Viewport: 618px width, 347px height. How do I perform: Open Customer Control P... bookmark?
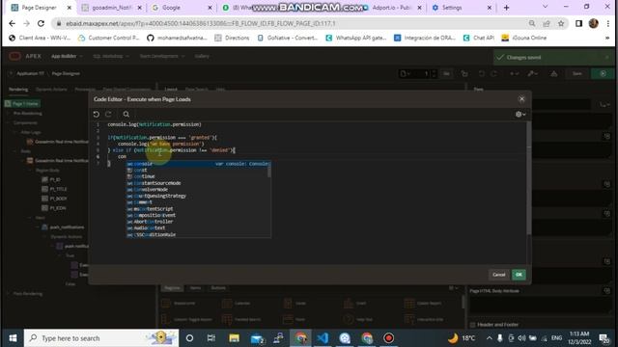pyautogui.click(x=109, y=38)
